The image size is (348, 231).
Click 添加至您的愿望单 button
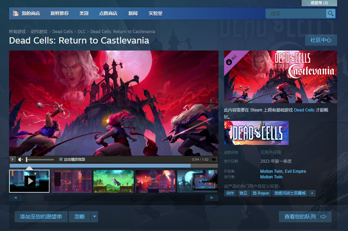pos(41,217)
